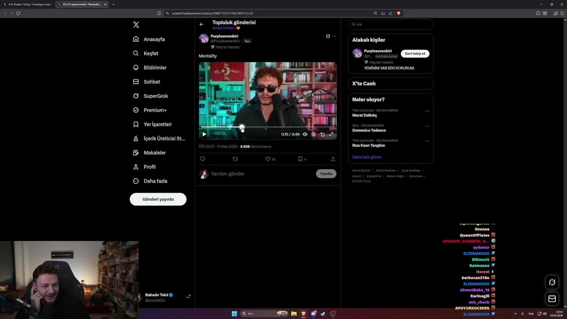This screenshot has height=319, width=567.
Task: Click the Yanıtla button
Action: [x=326, y=174]
